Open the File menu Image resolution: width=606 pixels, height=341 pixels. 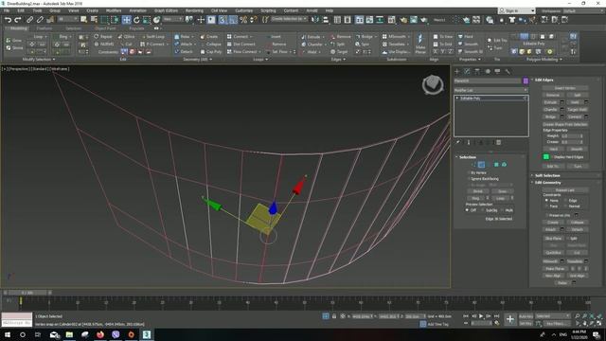pyautogui.click(x=7, y=10)
